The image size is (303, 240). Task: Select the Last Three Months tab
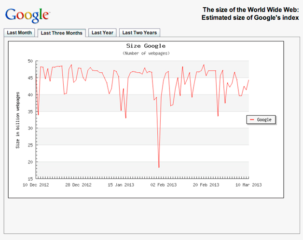(61, 33)
